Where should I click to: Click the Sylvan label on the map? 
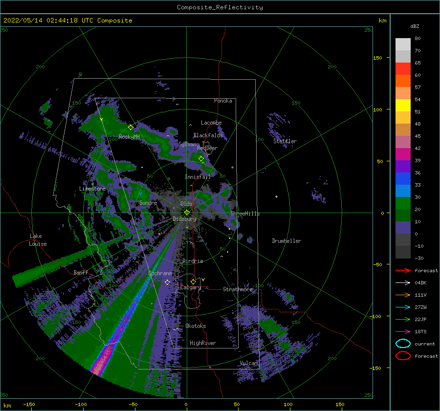pos(187,144)
